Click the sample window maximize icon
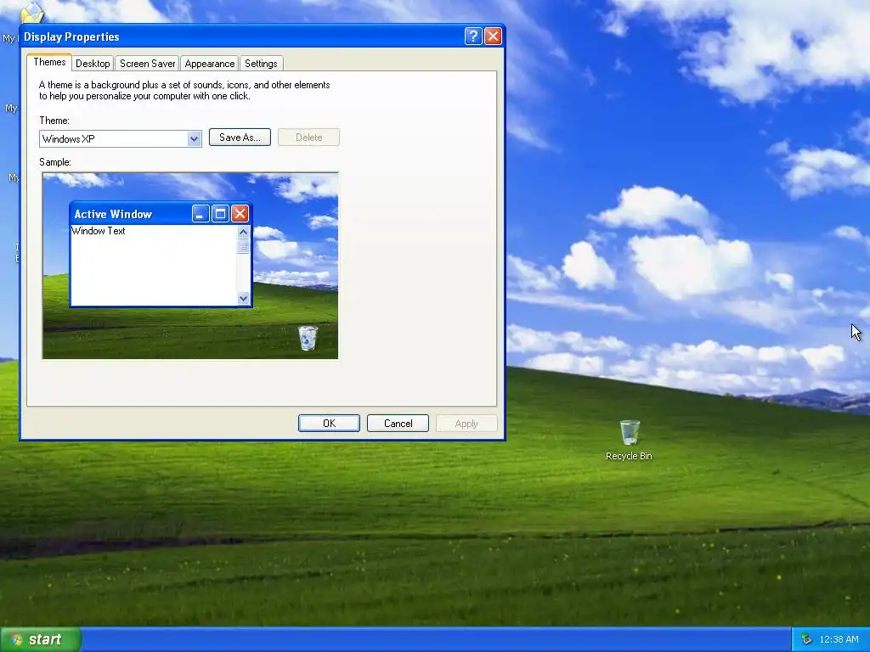Viewport: 870px width, 652px height. tap(220, 213)
